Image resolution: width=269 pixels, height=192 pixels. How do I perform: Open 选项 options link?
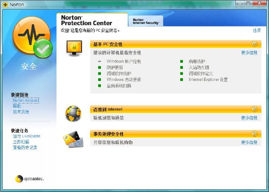coord(256,31)
